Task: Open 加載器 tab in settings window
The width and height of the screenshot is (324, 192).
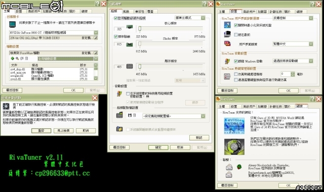Action: pyautogui.click(x=262, y=12)
